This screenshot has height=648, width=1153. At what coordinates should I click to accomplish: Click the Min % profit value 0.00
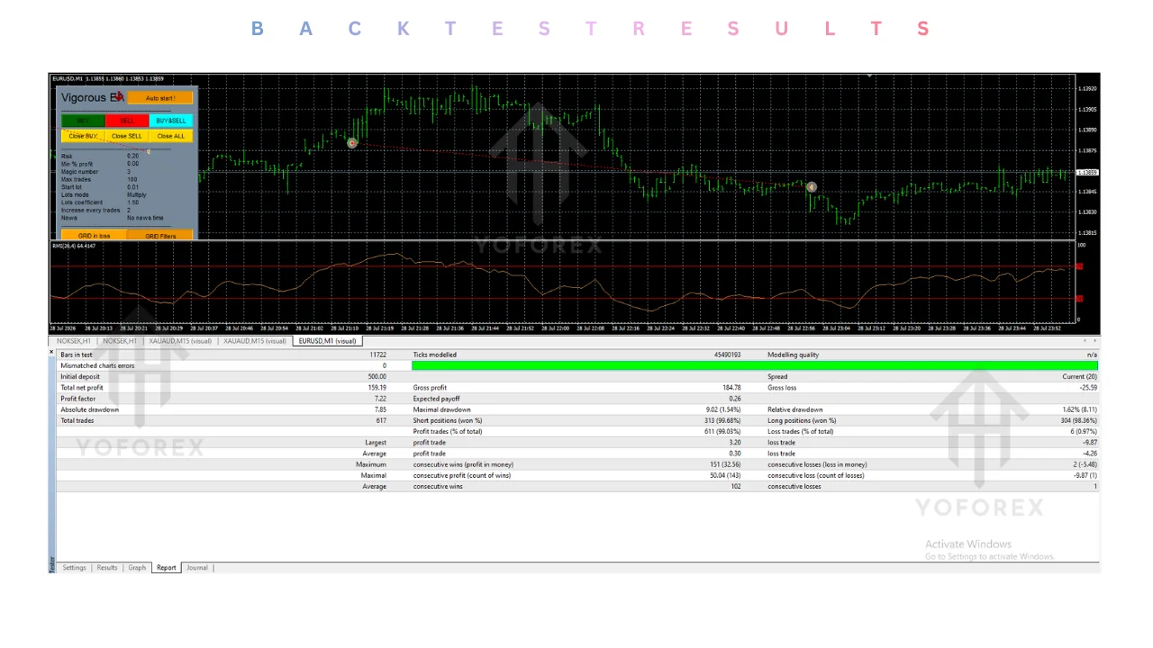[132, 164]
